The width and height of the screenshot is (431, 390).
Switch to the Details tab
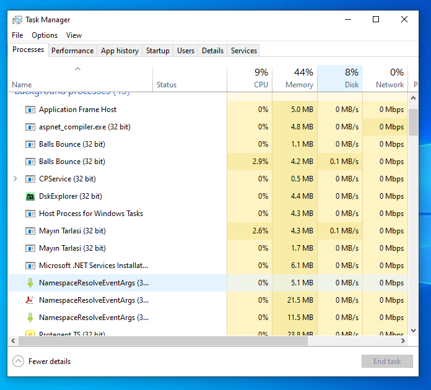[212, 51]
